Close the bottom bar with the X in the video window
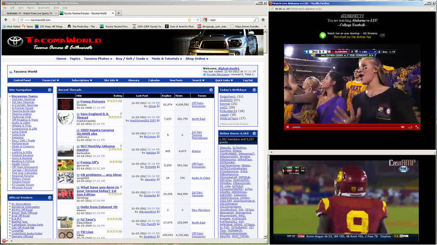437x245 pixels. tap(271, 152)
